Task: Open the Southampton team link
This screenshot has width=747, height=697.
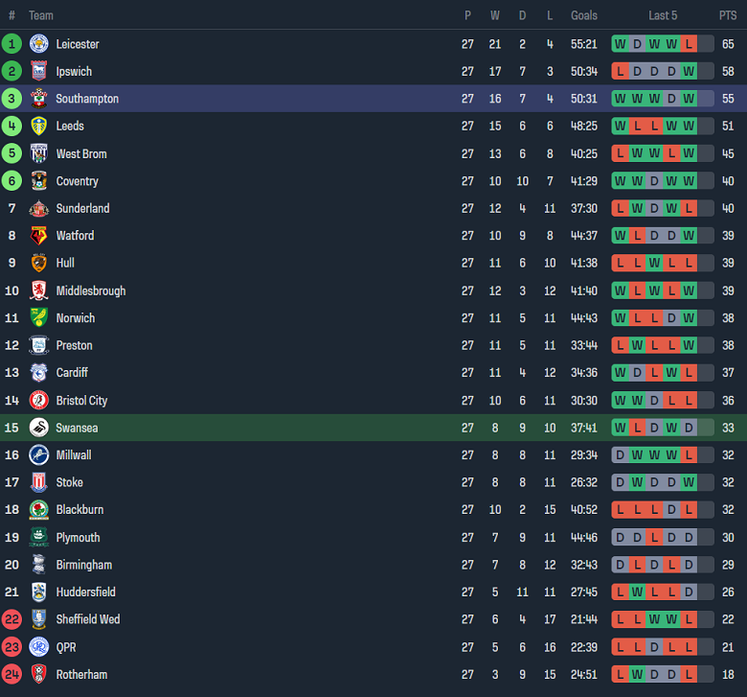Action: tap(87, 99)
